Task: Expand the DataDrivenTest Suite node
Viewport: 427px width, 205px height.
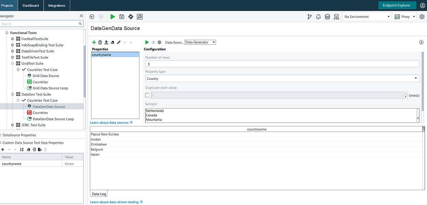Action: tap(13, 51)
